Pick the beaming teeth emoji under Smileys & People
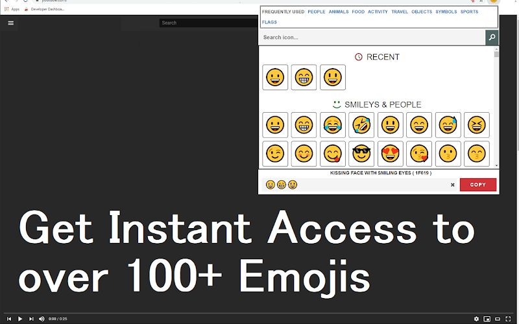 tap(304, 125)
